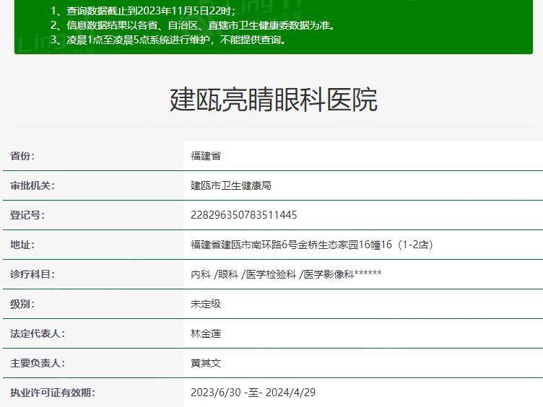The image size is (543, 407).
Task: Select the notice line about 卫生健康委数据为准
Action: click(x=193, y=25)
